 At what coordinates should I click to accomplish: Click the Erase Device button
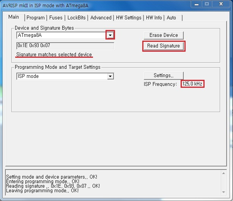pos(164,35)
